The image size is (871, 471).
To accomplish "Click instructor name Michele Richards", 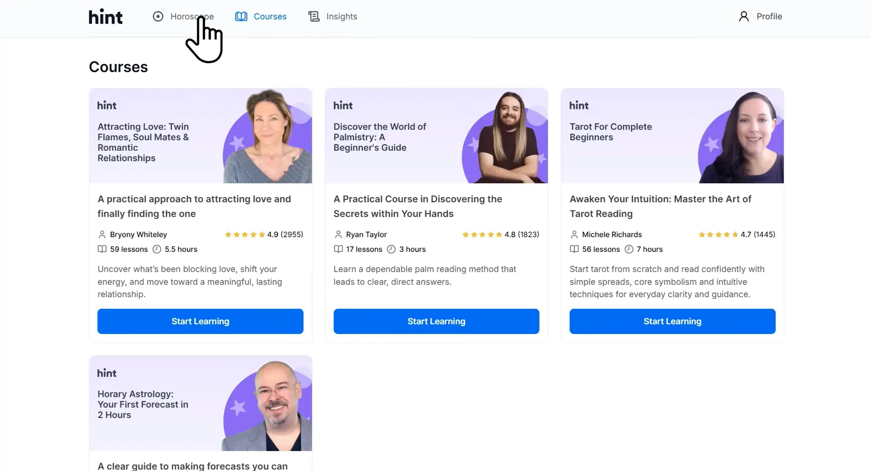I will click(x=612, y=235).
